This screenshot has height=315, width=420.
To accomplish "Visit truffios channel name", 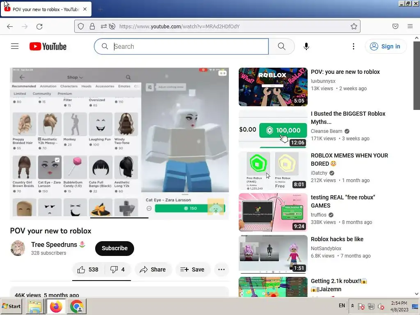I will tap(318, 215).
